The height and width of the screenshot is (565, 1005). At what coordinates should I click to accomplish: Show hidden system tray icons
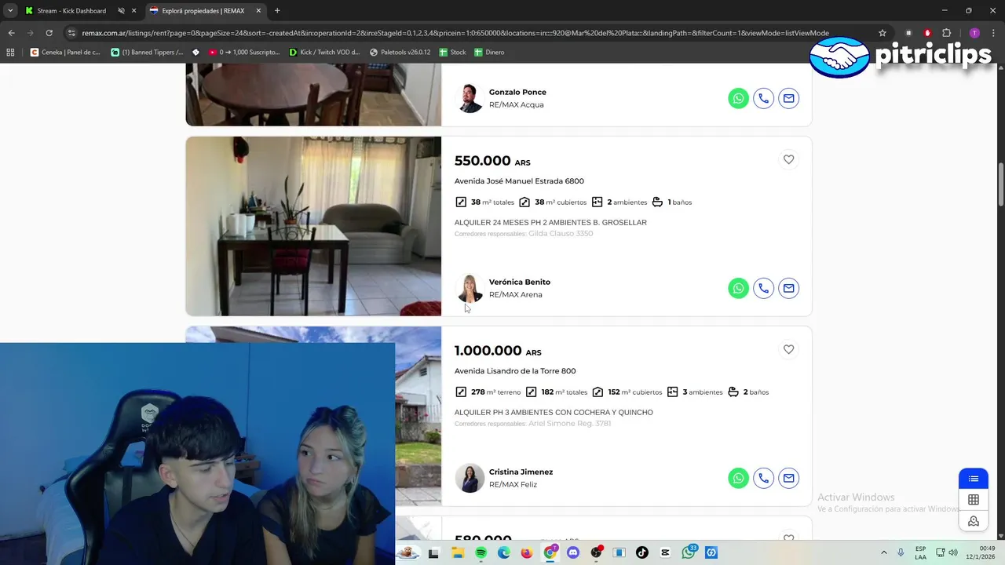883,552
